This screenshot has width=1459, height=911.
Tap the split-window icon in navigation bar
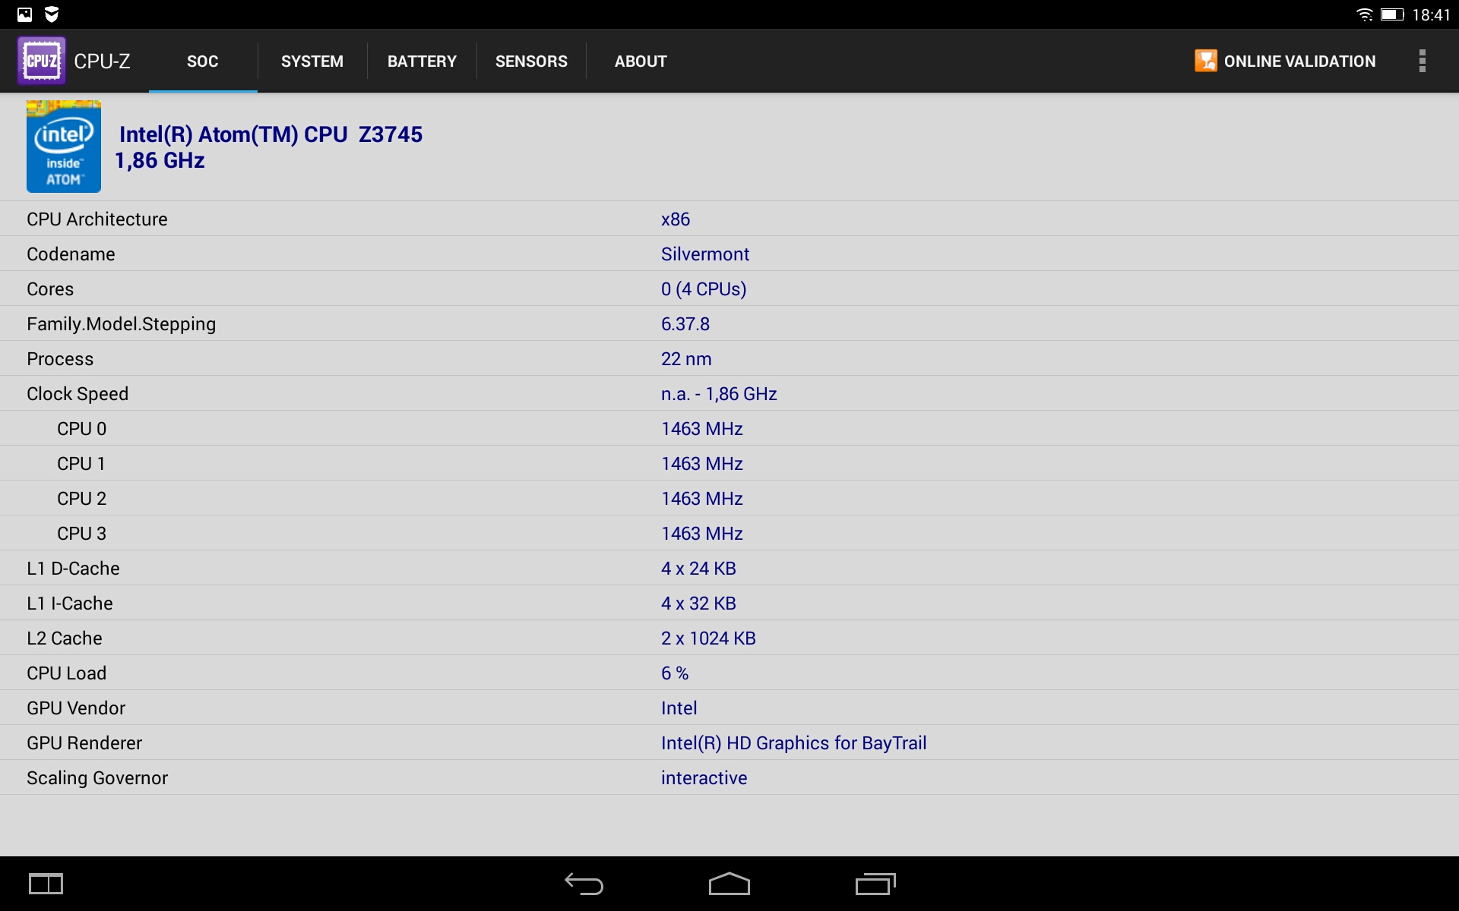[x=46, y=884]
